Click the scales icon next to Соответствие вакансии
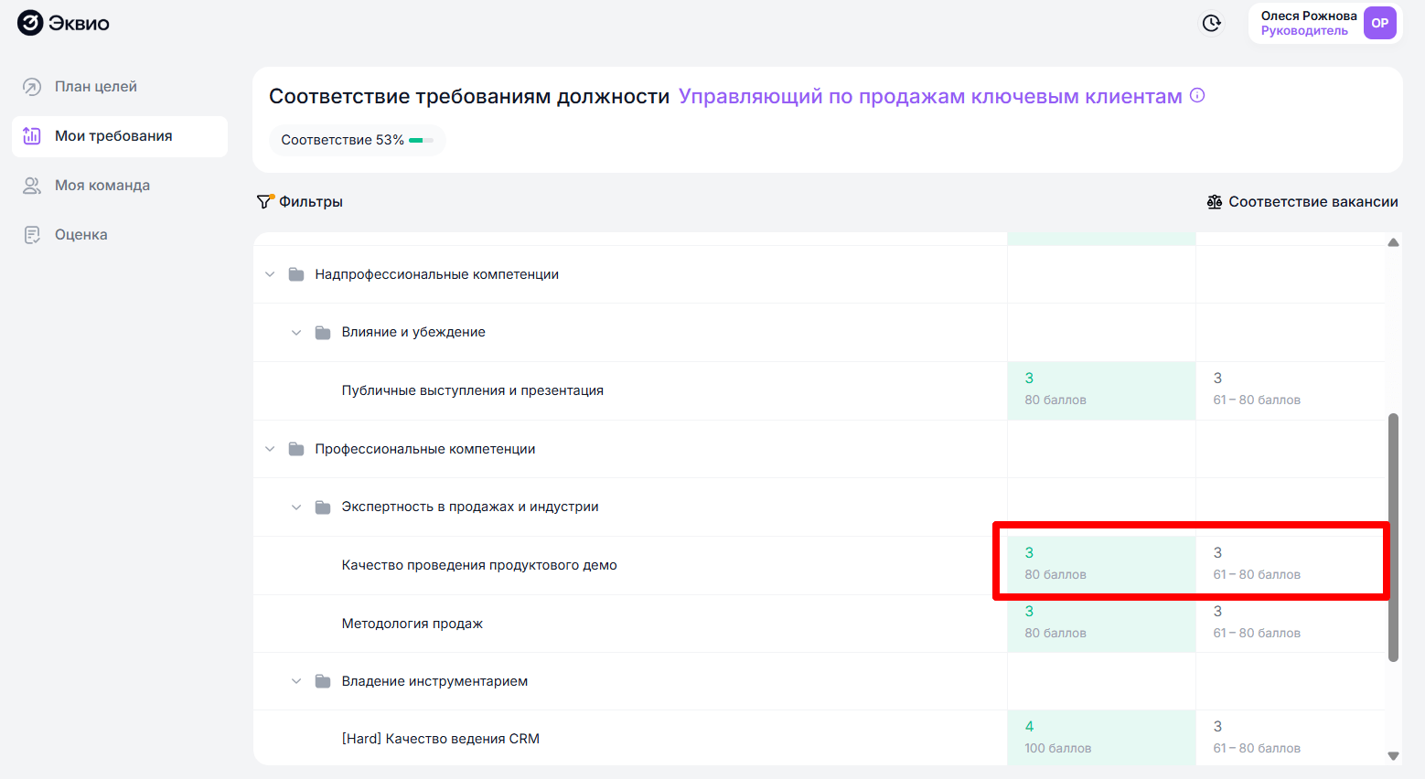1425x779 pixels. [1215, 202]
